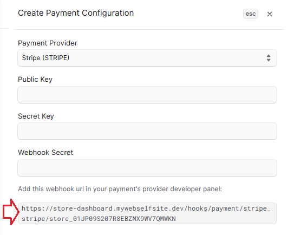Click the red arrow annotation icon
The width and height of the screenshot is (287, 235).
[11, 212]
